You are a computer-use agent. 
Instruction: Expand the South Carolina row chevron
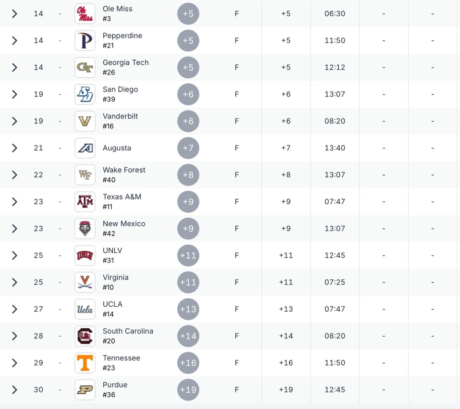pyautogui.click(x=14, y=336)
